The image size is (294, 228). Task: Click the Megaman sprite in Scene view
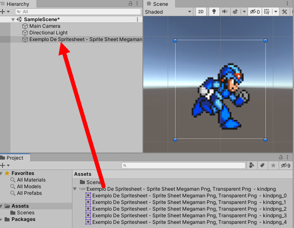click(220, 97)
